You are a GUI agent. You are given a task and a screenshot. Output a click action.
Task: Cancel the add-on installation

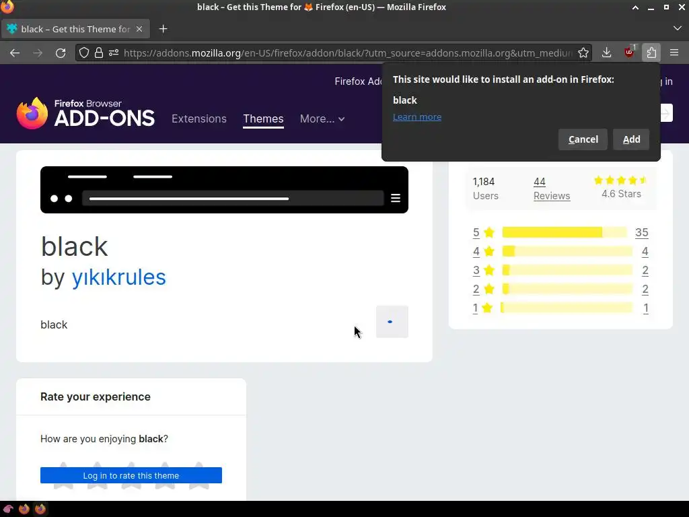[583, 139]
